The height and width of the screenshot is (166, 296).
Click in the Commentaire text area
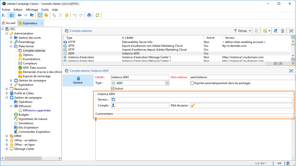click(x=193, y=138)
